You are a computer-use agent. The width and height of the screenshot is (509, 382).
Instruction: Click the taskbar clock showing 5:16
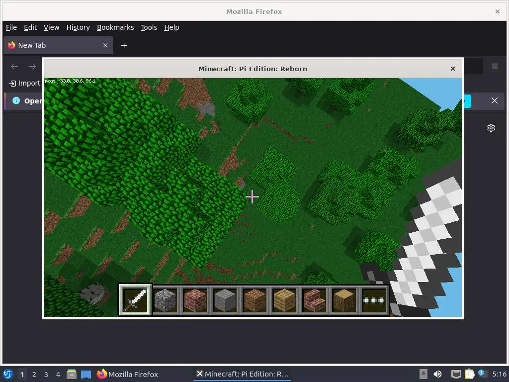(499, 374)
